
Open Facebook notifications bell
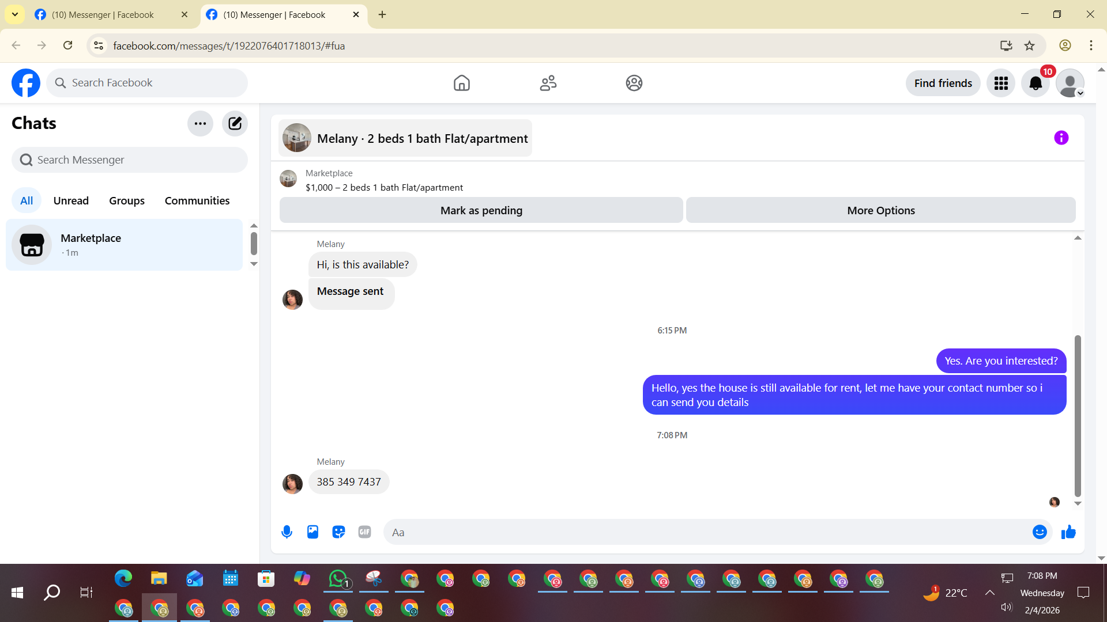[1036, 84]
